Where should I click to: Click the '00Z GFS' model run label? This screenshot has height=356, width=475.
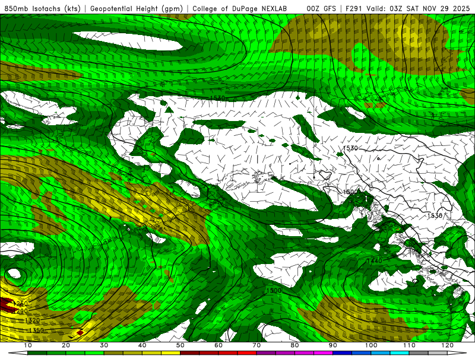pyautogui.click(x=321, y=9)
